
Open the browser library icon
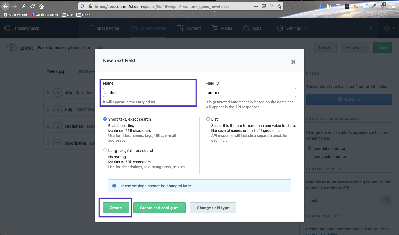pos(329,6)
